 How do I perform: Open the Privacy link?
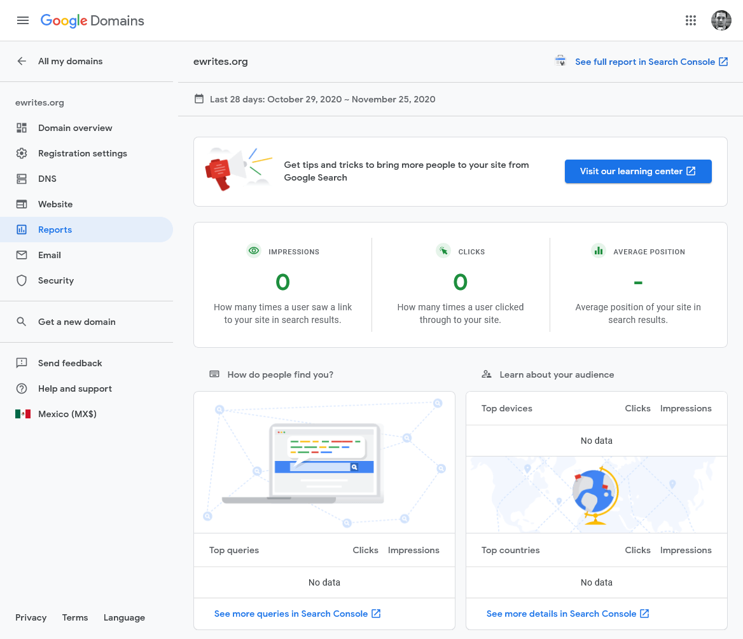31,617
